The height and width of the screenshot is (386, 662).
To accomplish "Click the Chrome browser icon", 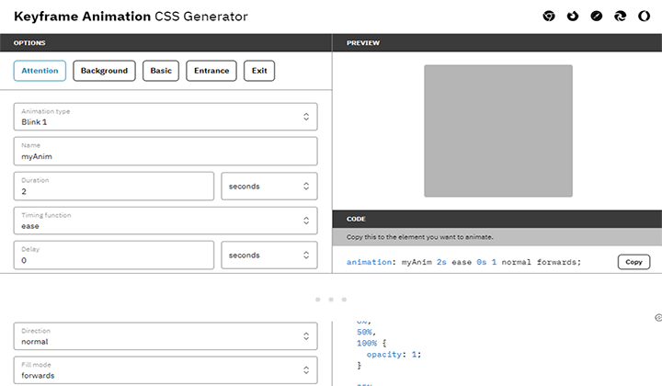I will (549, 17).
